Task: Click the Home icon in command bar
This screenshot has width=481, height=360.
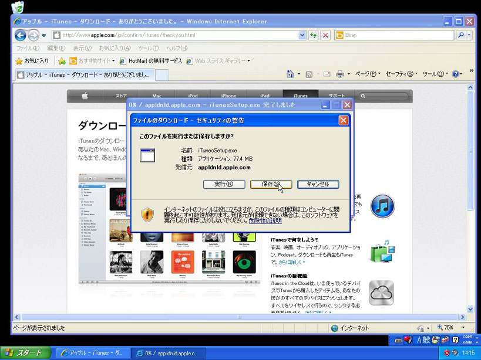Action: point(290,74)
